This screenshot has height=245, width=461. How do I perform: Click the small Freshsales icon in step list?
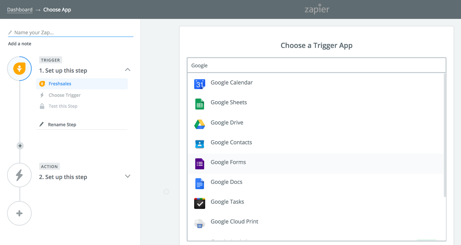(42, 84)
